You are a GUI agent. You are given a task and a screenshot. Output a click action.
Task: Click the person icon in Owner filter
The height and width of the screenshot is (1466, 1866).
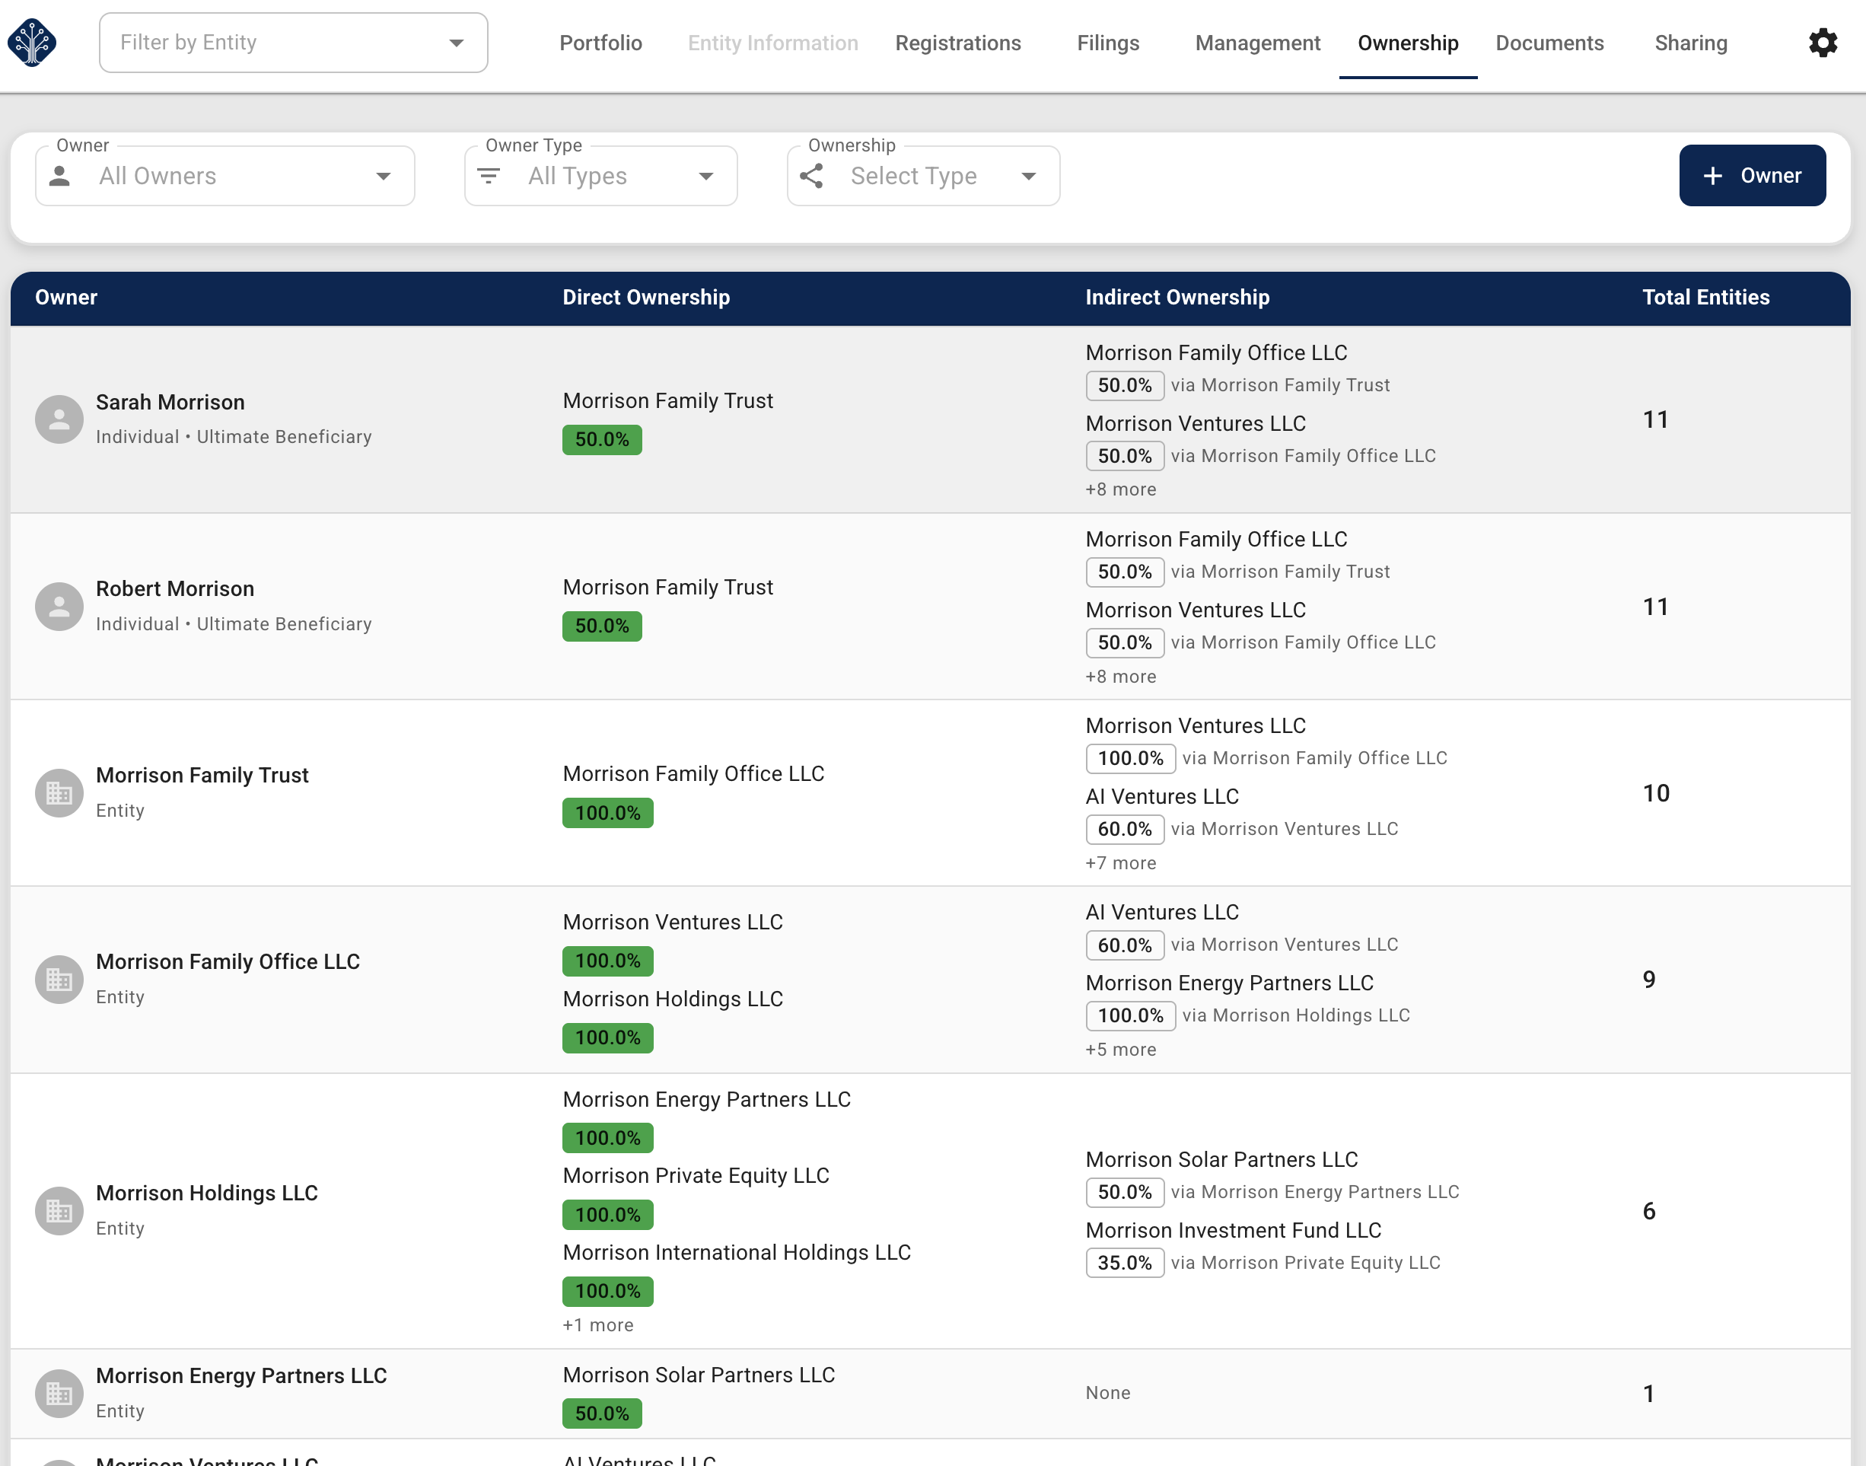59,175
